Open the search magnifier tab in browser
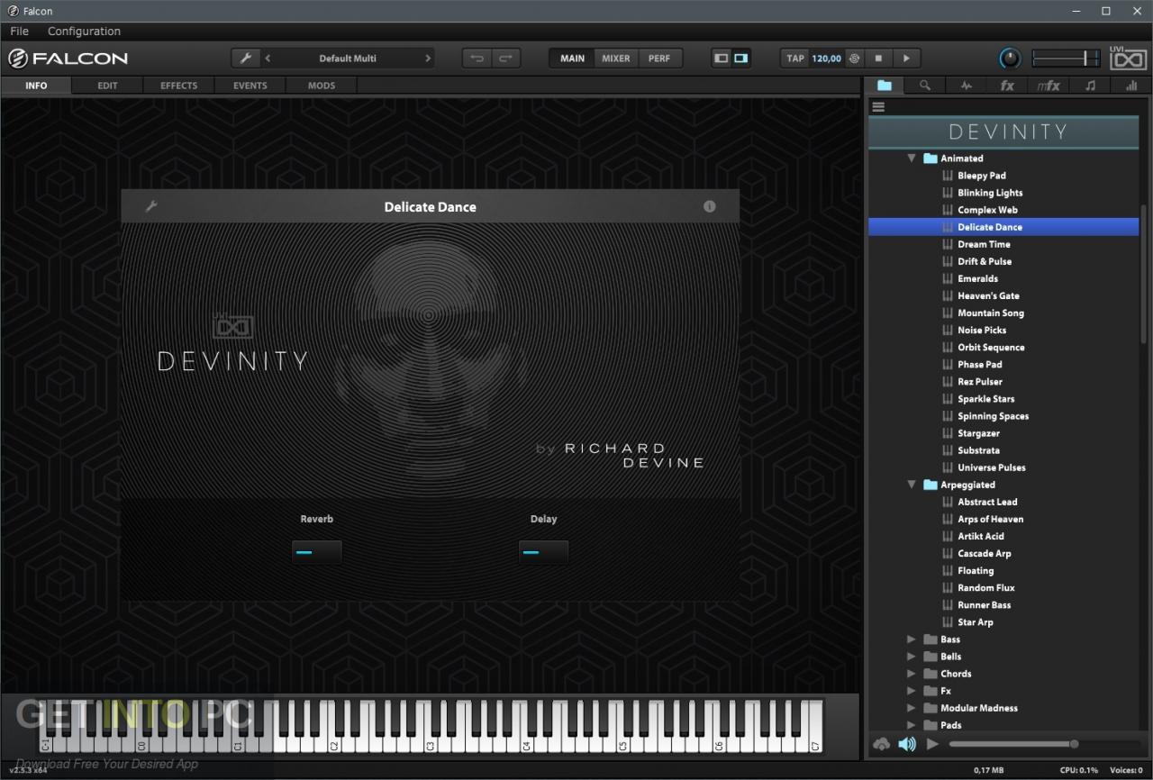 click(x=925, y=86)
